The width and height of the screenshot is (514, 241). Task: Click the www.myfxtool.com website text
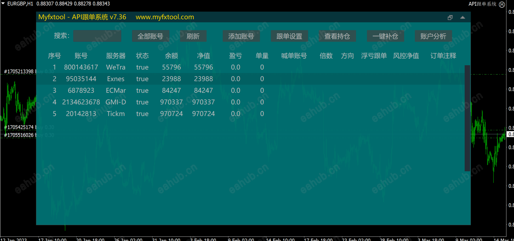pyautogui.click(x=165, y=17)
